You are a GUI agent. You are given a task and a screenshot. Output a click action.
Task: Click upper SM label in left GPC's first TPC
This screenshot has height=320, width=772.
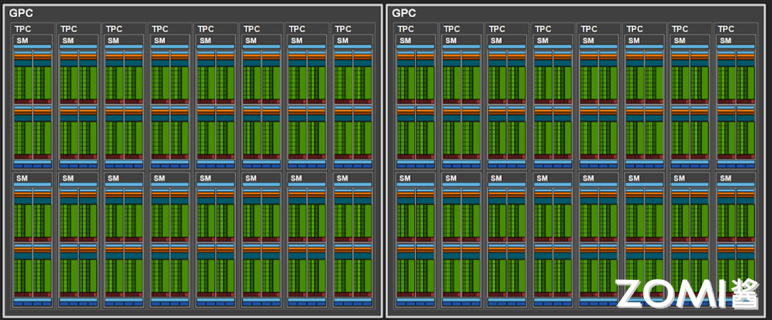click(x=22, y=41)
